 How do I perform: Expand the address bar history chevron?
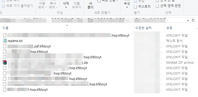pos(188,20)
